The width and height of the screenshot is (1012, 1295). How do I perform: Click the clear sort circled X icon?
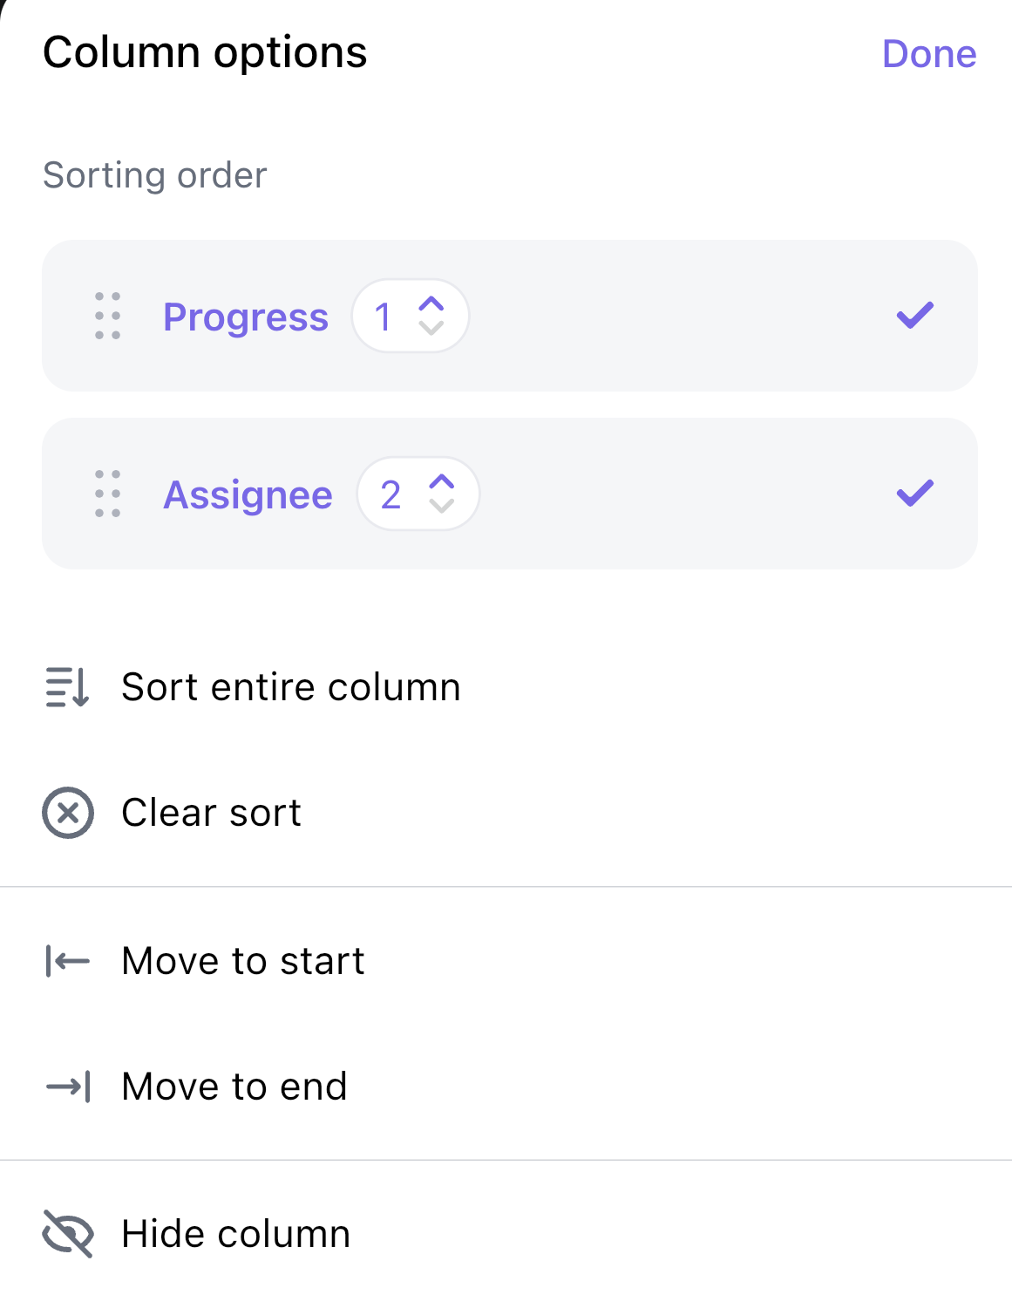pos(66,813)
